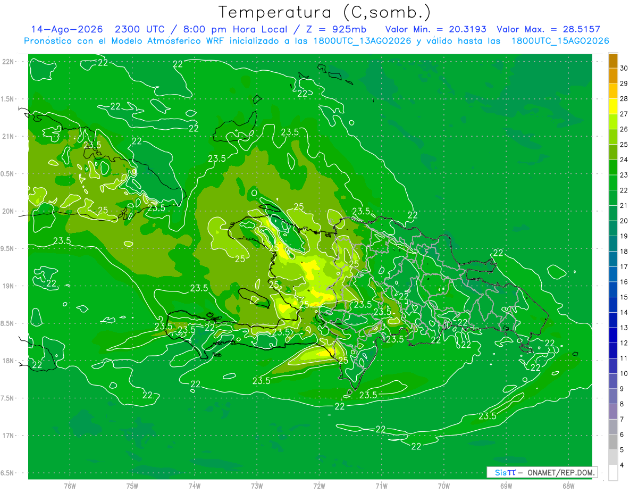Screen dimensions: 638x493
Task: Click the 69W longitude axis label
Action: (x=506, y=486)
